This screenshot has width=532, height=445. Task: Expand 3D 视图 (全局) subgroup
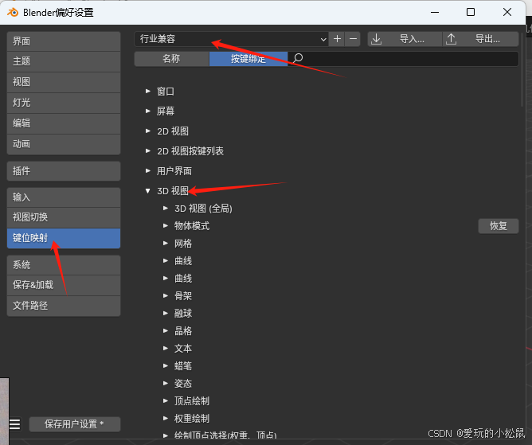click(166, 209)
